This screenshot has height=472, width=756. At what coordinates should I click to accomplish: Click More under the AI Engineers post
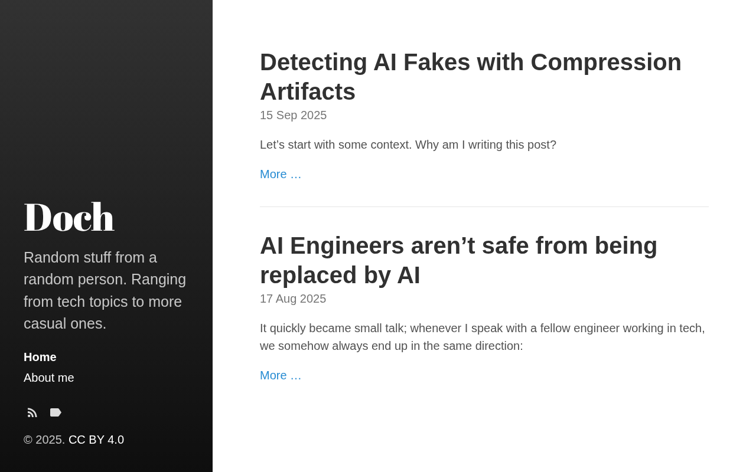click(281, 375)
